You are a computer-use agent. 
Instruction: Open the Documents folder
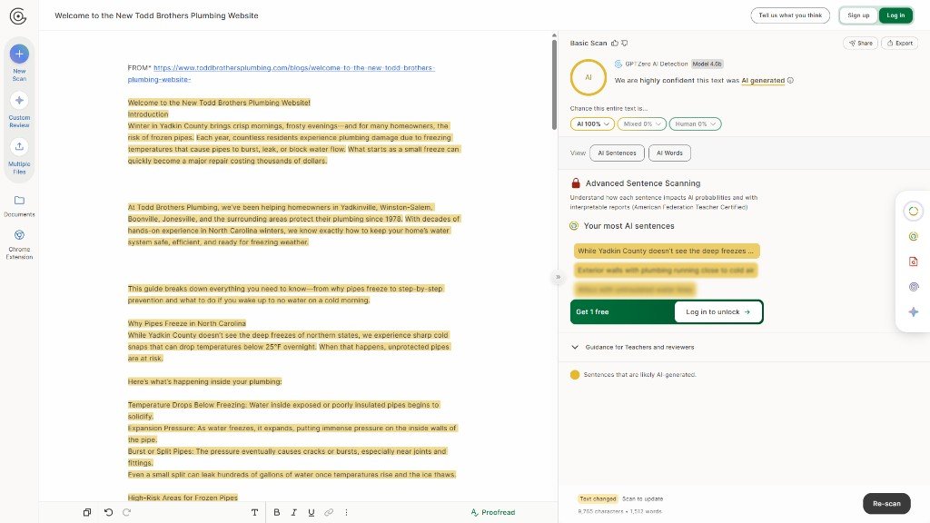click(19, 206)
